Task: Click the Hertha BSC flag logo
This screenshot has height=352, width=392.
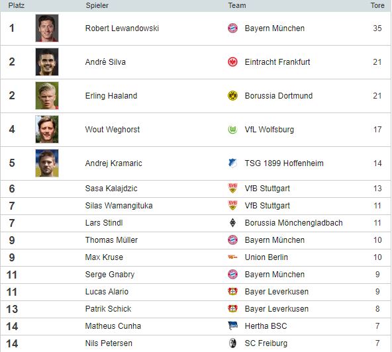Action: (x=232, y=326)
